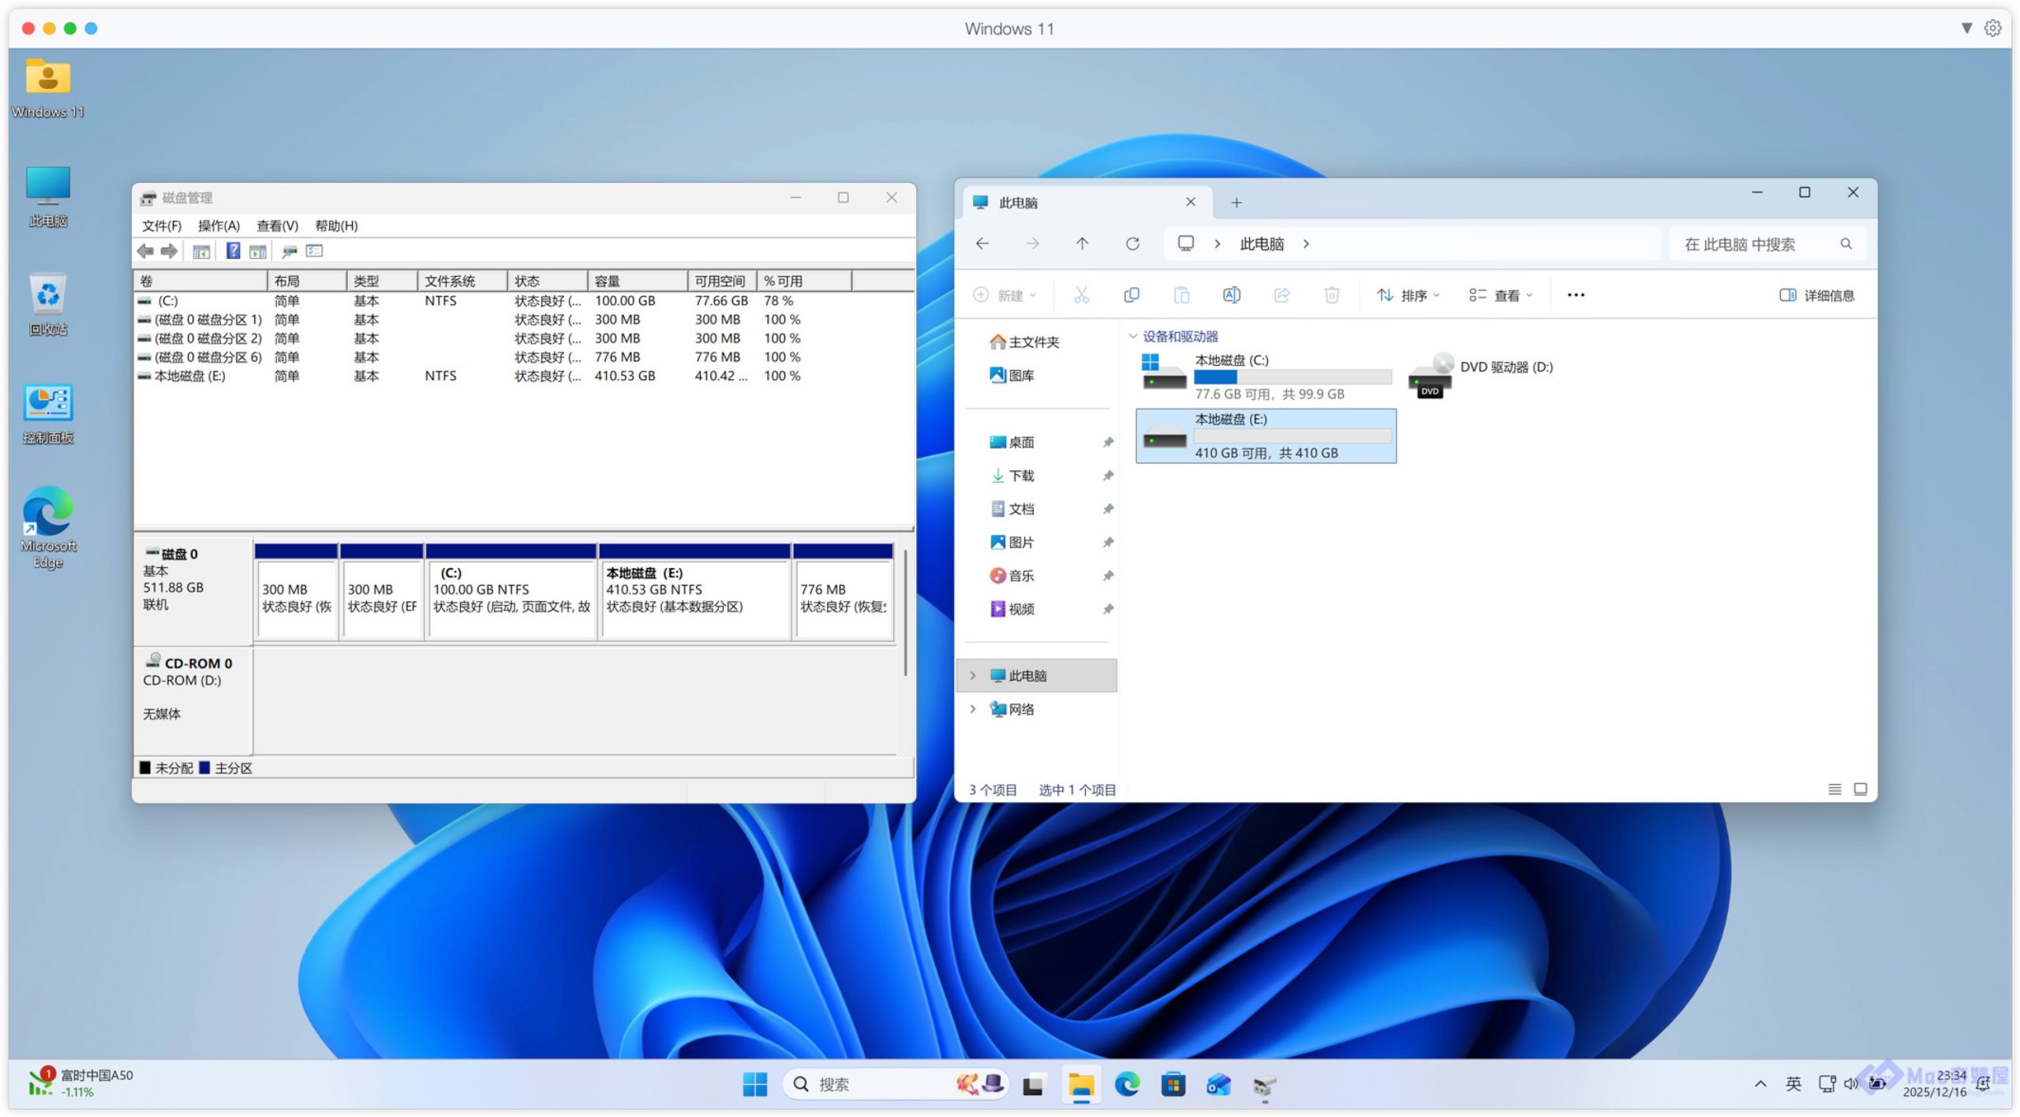Open 下载 in the navigation pane
The height and width of the screenshot is (1117, 2020).
click(x=1021, y=476)
